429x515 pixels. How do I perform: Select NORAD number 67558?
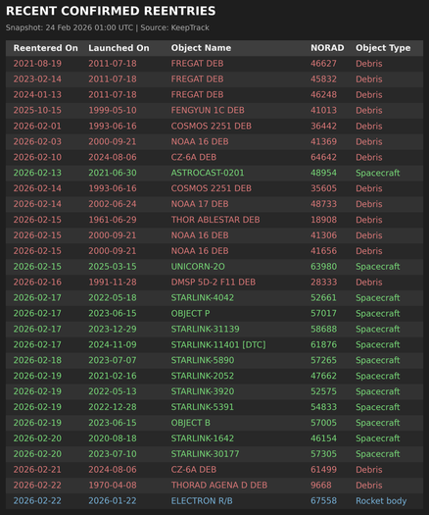click(x=323, y=501)
